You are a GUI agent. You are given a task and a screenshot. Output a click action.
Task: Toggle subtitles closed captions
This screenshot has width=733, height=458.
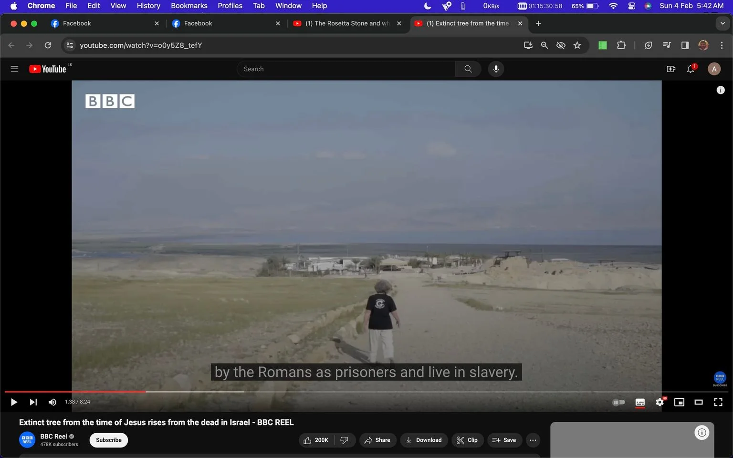pyautogui.click(x=640, y=402)
